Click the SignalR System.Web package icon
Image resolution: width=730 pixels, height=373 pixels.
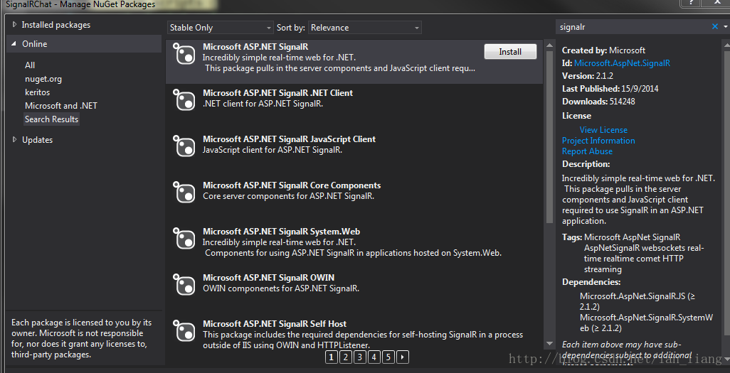[x=184, y=238]
